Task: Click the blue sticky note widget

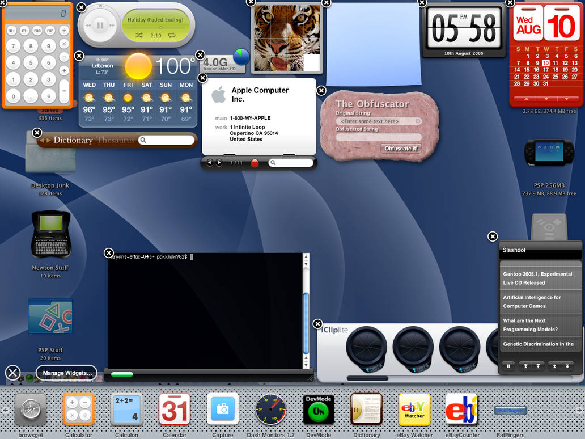Action: tap(373, 44)
